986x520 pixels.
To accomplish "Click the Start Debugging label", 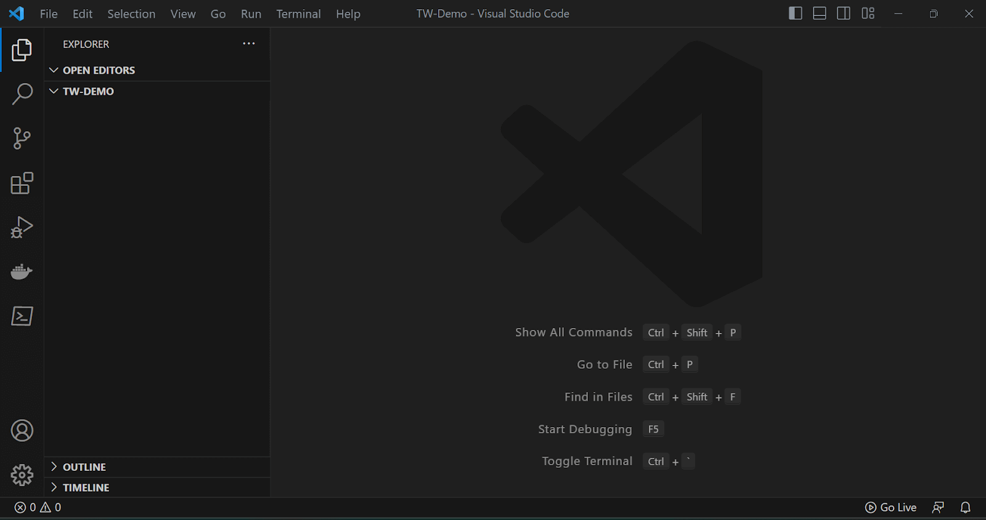I will 585,429.
